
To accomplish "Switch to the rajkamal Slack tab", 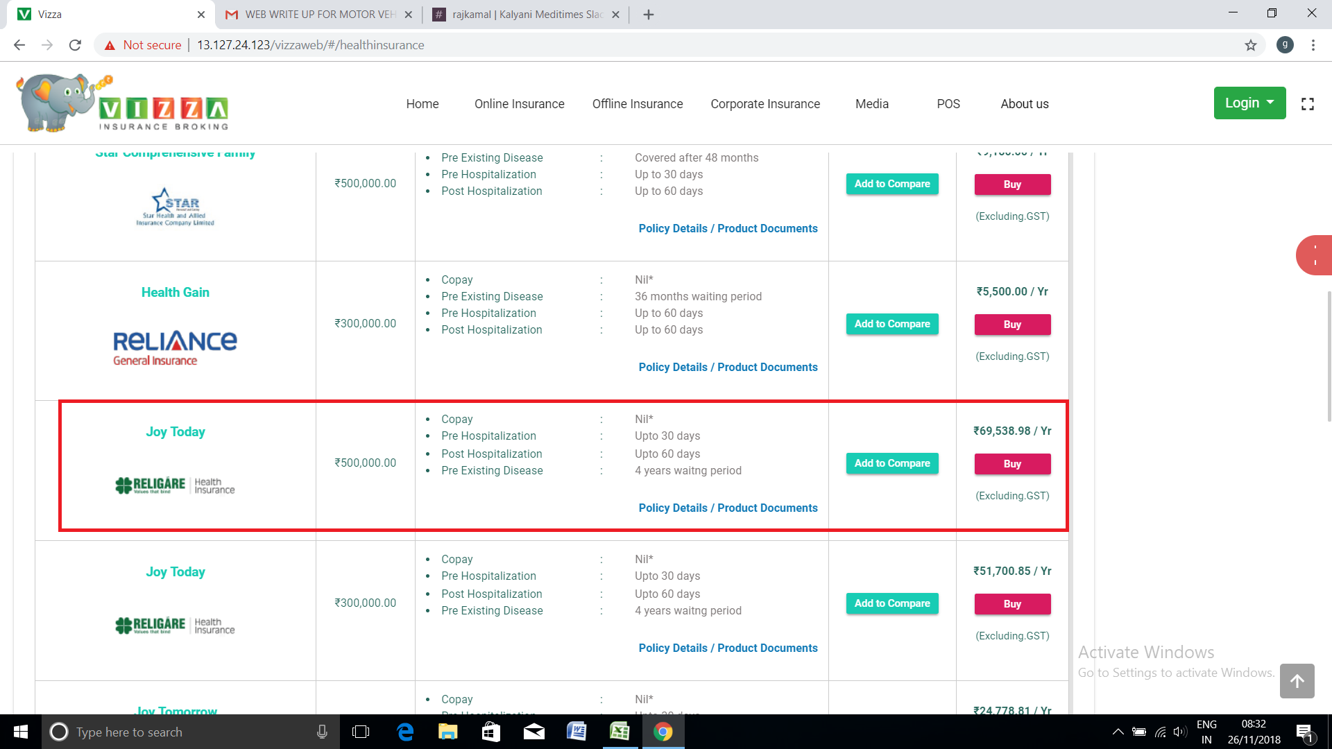I will [x=525, y=15].
